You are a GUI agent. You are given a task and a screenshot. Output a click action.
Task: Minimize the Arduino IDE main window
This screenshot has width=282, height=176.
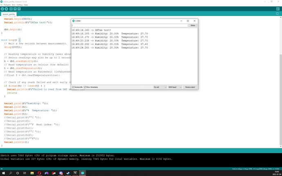tap(265, 2)
